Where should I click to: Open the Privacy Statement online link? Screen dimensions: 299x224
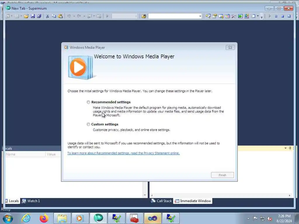[124, 153]
